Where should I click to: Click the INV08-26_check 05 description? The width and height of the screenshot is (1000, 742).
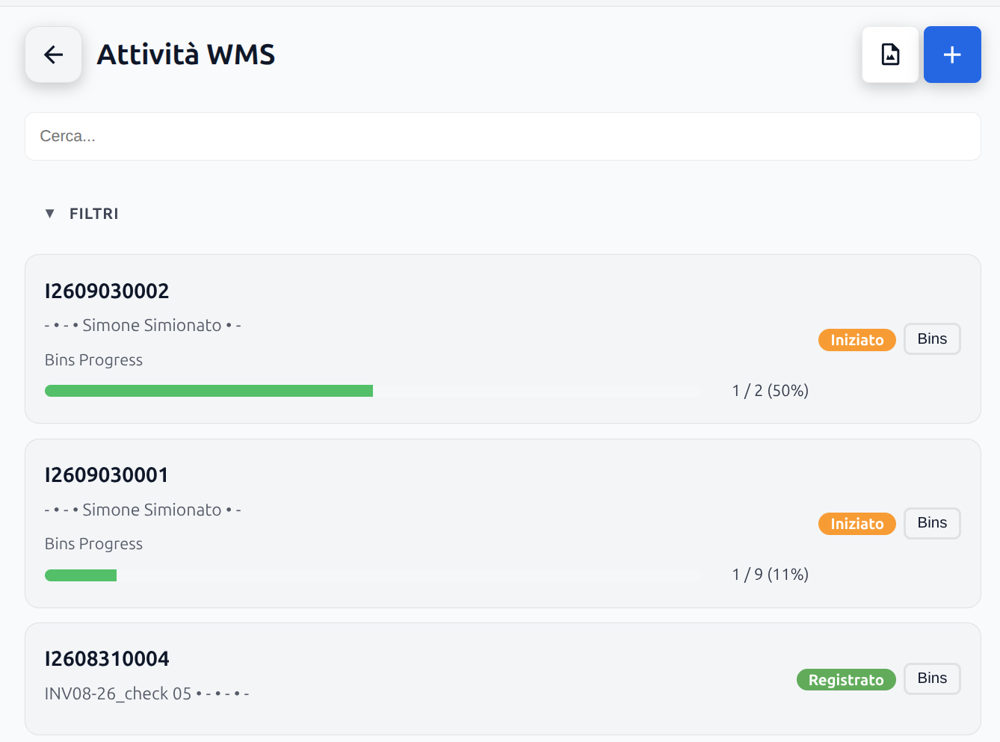pyautogui.click(x=118, y=693)
